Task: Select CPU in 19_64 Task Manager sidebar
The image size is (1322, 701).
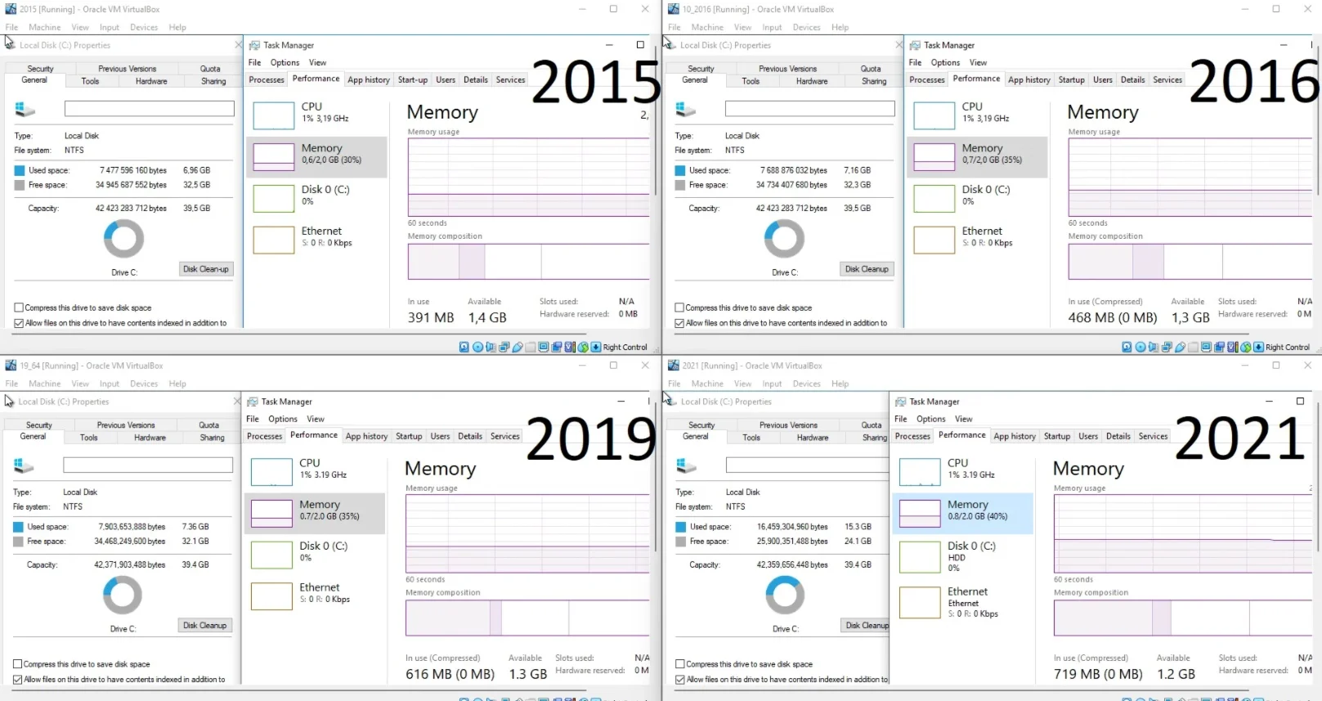Action: 315,472
